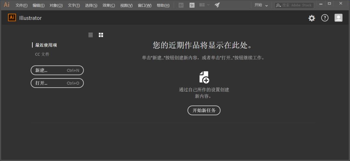The image size is (350, 161).
Task: Open the 视图(V) menu
Action: (126, 5)
